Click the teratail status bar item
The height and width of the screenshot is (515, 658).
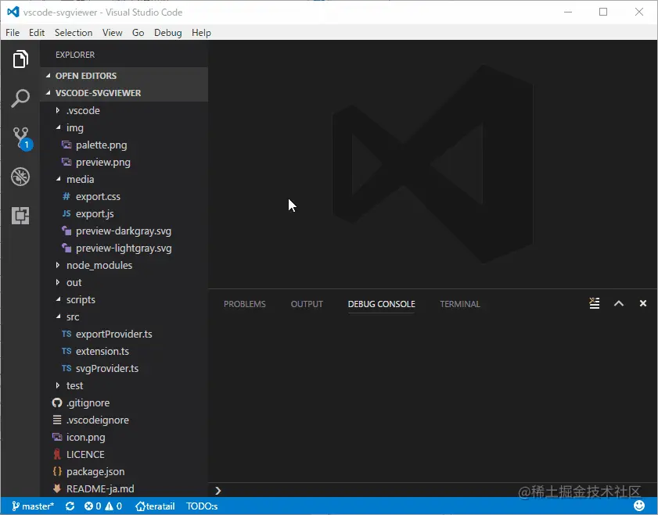[155, 506]
